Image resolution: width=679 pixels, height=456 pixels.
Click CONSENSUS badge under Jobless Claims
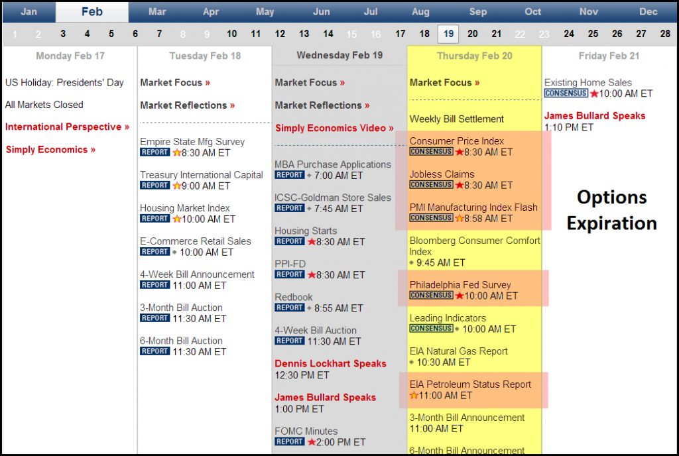click(x=431, y=185)
